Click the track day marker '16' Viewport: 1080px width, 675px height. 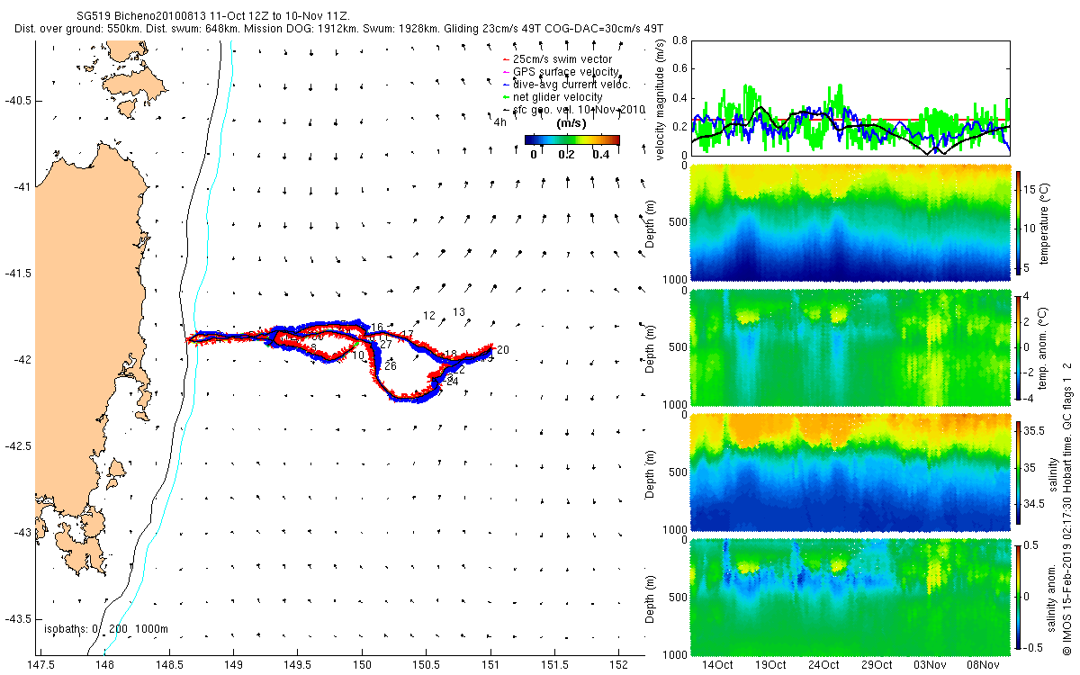coord(377,328)
